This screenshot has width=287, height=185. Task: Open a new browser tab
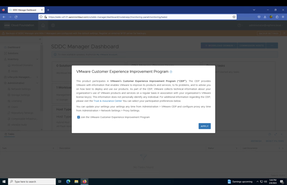click(48, 10)
